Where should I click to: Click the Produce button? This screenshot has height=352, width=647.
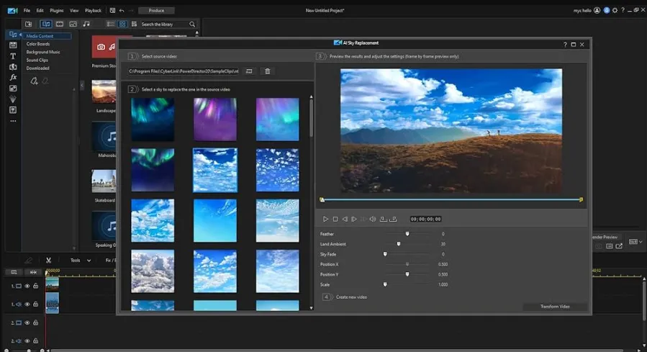(156, 10)
